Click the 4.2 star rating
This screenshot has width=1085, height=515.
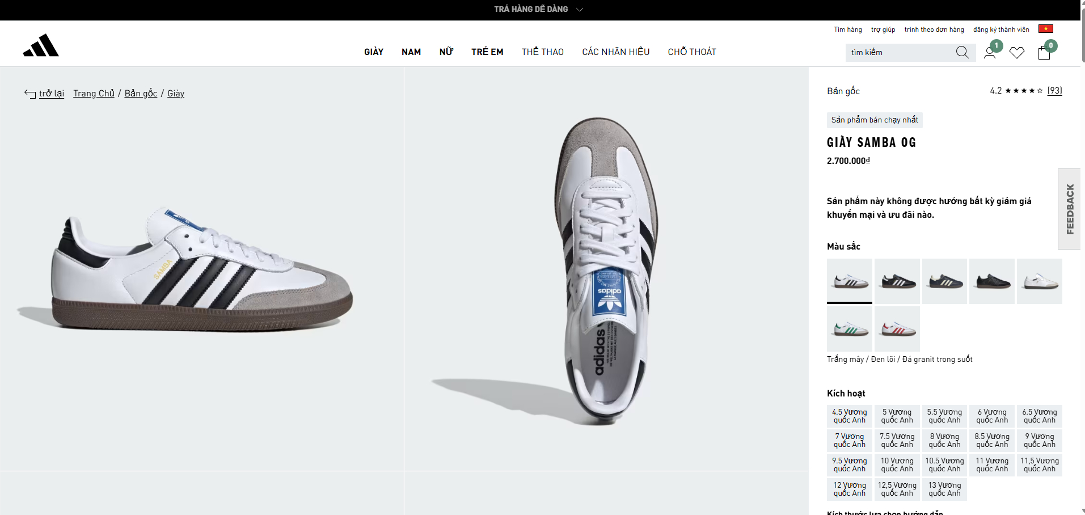[1016, 91]
